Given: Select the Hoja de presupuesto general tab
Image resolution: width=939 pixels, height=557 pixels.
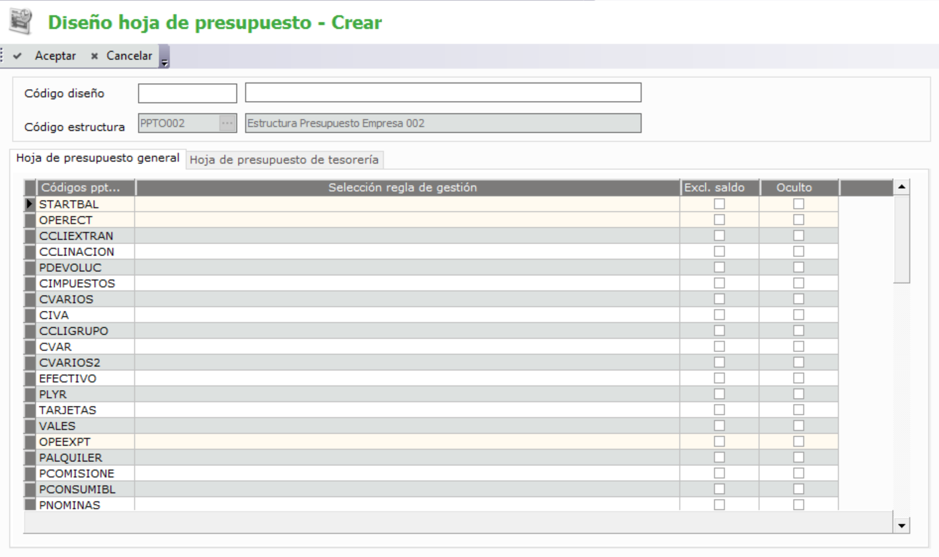Looking at the screenshot, I should coord(98,158).
